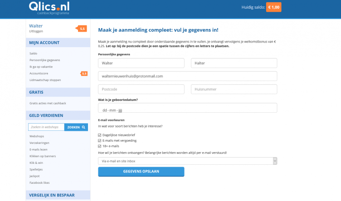The width and height of the screenshot is (341, 201).
Task: Open Gratis acties met cashback
Action: point(47,103)
